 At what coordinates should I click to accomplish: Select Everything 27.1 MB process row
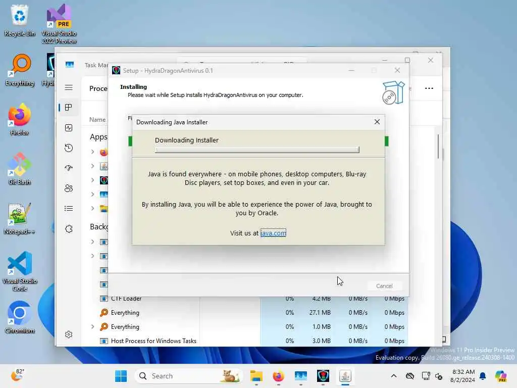tap(248, 312)
